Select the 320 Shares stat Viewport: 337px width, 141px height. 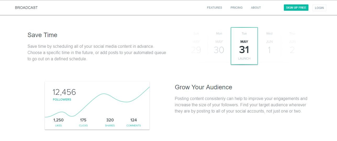click(x=110, y=122)
